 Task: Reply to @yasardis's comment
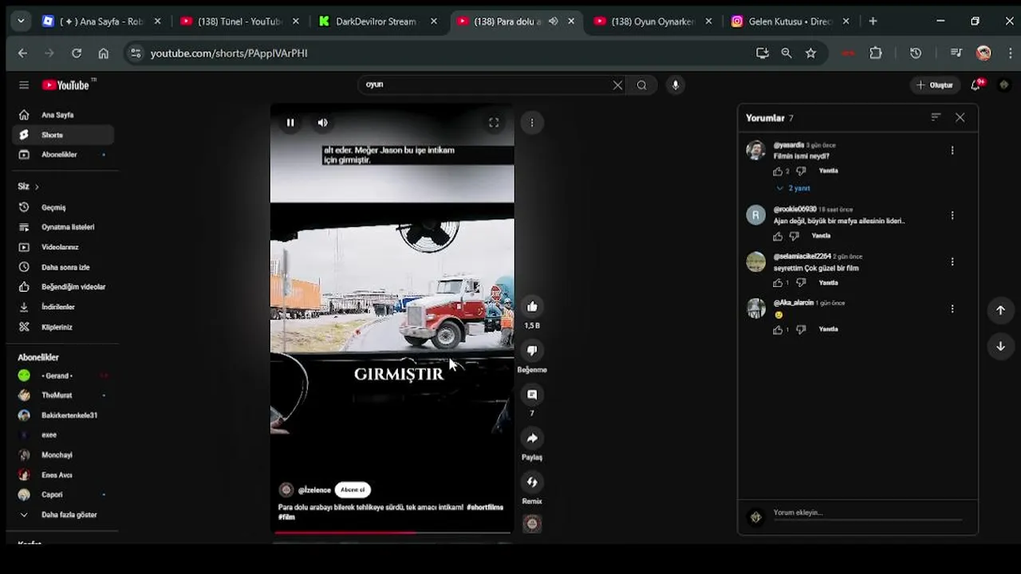(x=828, y=171)
